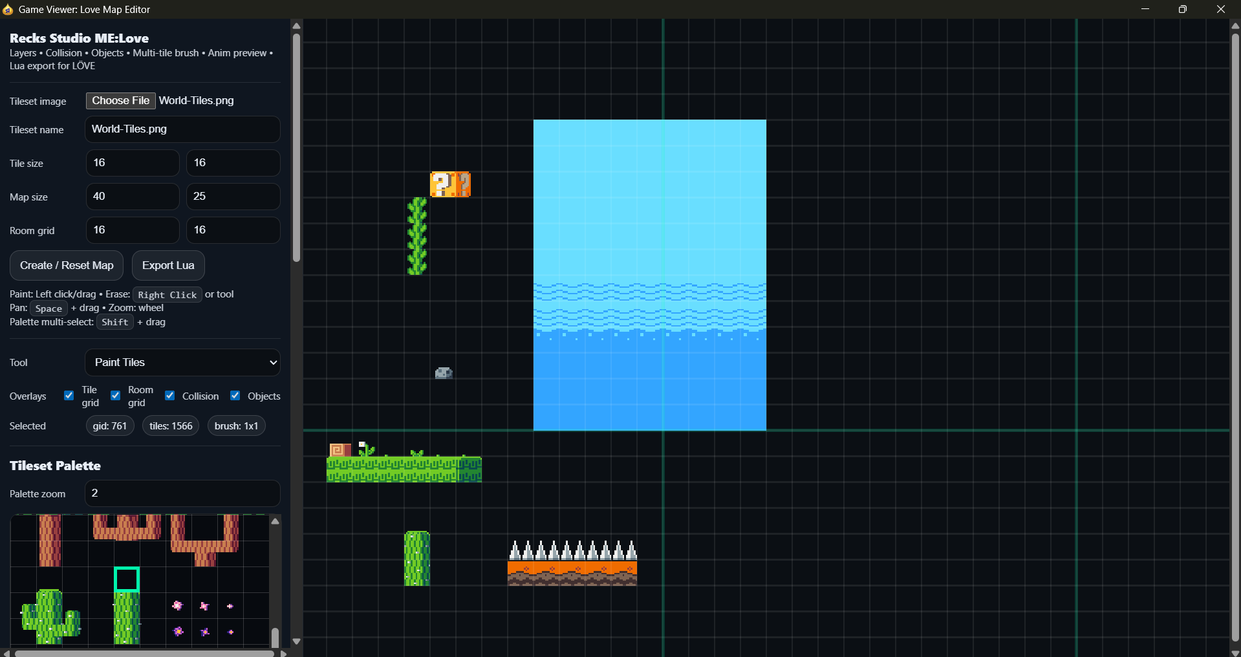Click the 'gid: 761' selected label

(110, 426)
